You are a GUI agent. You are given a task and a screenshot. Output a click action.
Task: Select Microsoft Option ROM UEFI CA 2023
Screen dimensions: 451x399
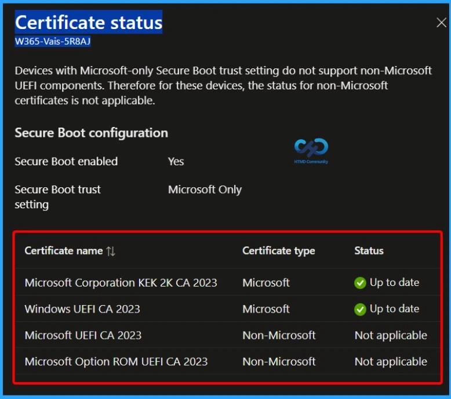[x=116, y=362]
